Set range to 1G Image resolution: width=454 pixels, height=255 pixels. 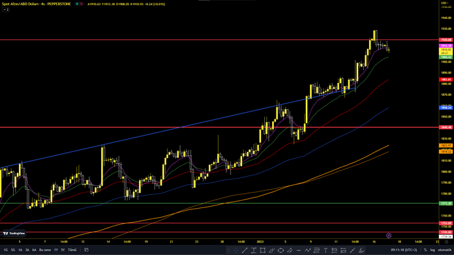[6, 250]
